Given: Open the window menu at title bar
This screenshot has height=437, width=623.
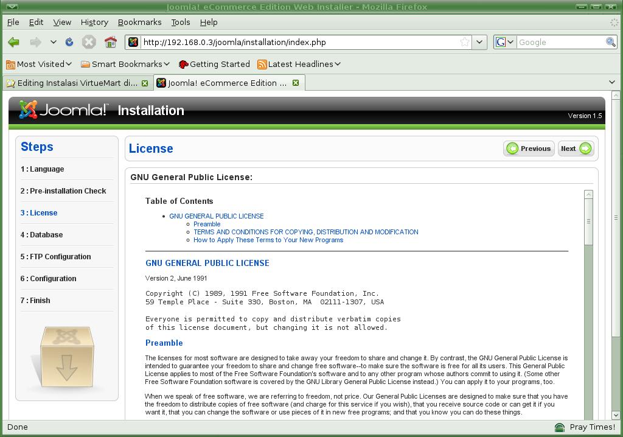Looking at the screenshot, I should point(12,6).
